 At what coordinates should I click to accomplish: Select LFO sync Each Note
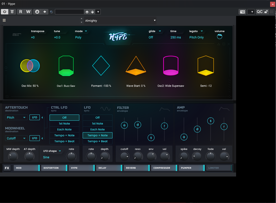[98, 129]
